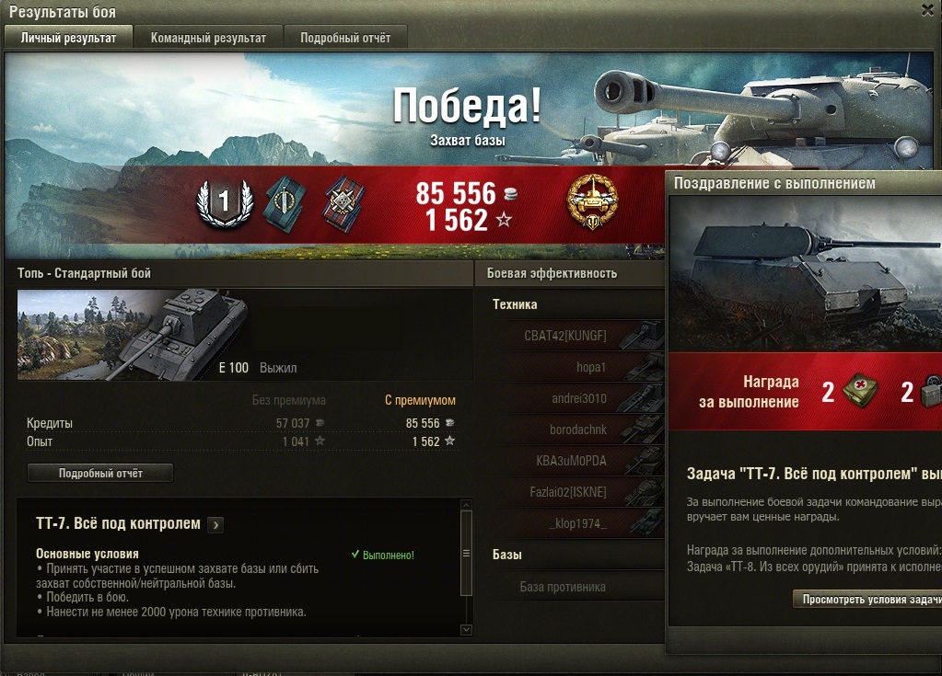Click the golden tank mastery badge
942x676 pixels.
point(592,201)
